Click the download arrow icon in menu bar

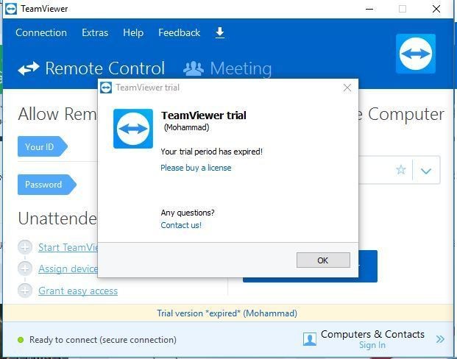220,32
